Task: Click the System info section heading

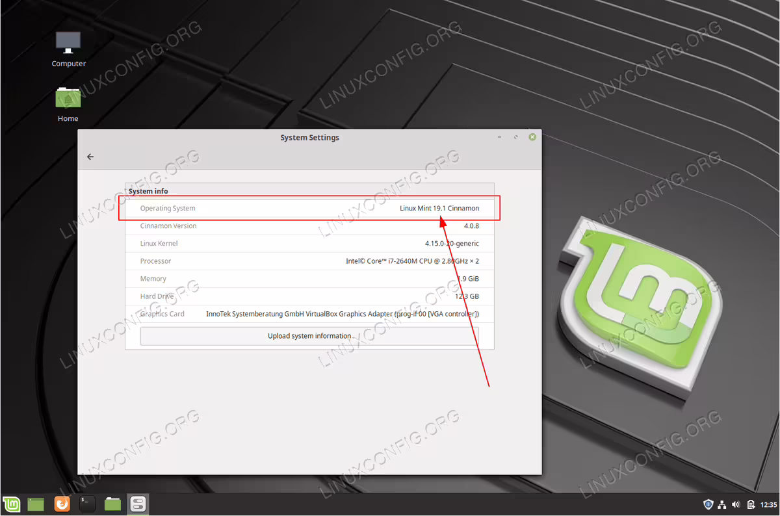Action: coord(148,191)
